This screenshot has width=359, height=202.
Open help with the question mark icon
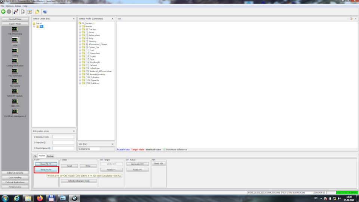point(45,12)
